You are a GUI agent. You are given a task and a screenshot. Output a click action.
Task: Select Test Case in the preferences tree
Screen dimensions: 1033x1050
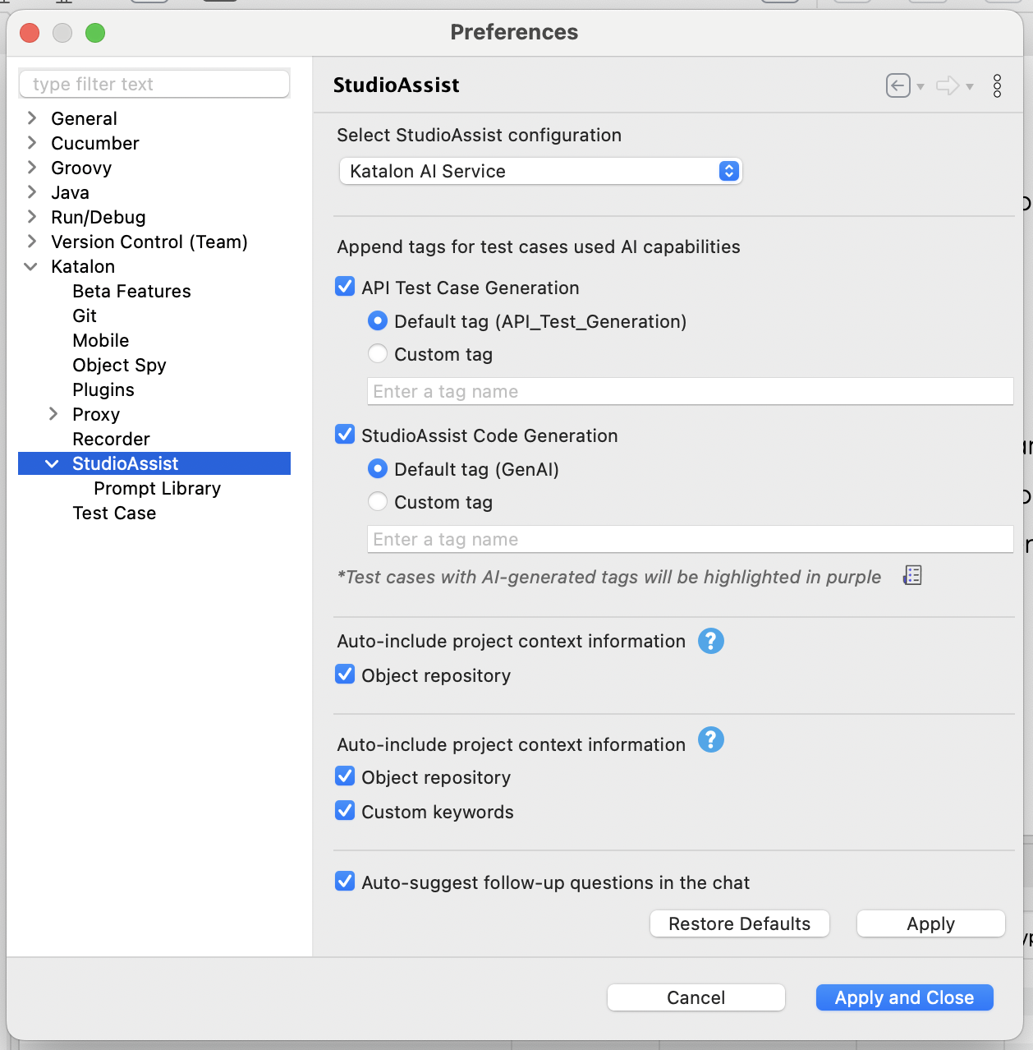point(114,513)
